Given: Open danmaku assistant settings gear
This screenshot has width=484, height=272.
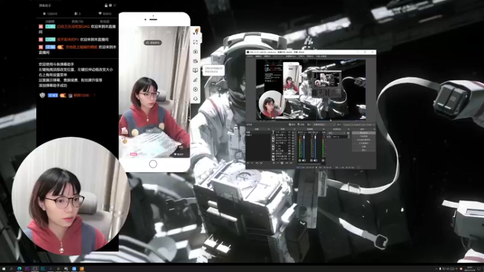Looking at the screenshot, I should coord(110,5).
